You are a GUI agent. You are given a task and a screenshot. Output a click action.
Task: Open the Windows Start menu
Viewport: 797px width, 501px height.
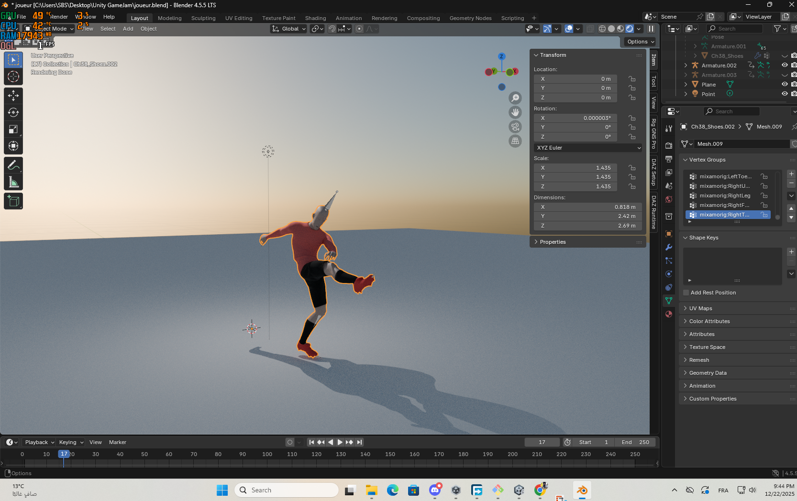click(x=222, y=490)
